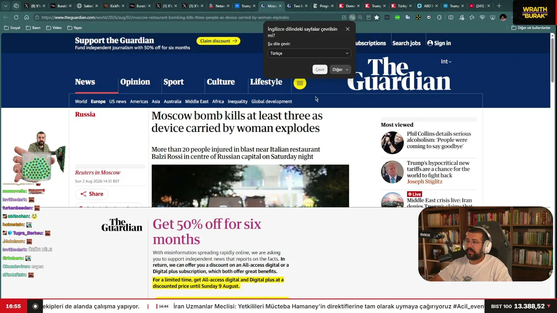The width and height of the screenshot is (557, 313).
Task: Select the Europe subnav link
Action: coord(98,101)
